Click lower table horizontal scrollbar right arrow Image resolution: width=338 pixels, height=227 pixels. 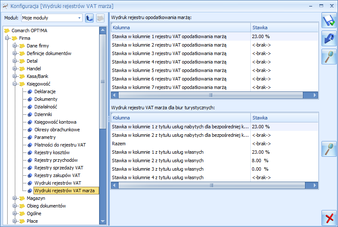click(x=315, y=185)
